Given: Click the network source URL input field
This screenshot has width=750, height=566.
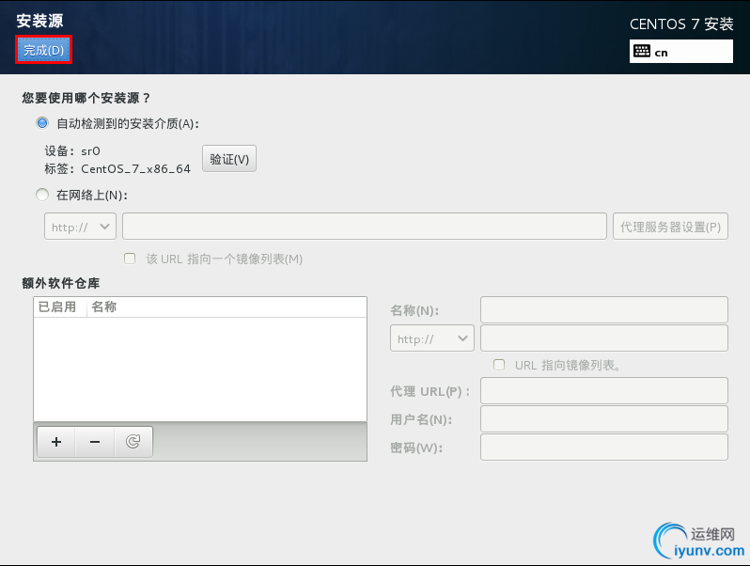Looking at the screenshot, I should click(x=365, y=227).
